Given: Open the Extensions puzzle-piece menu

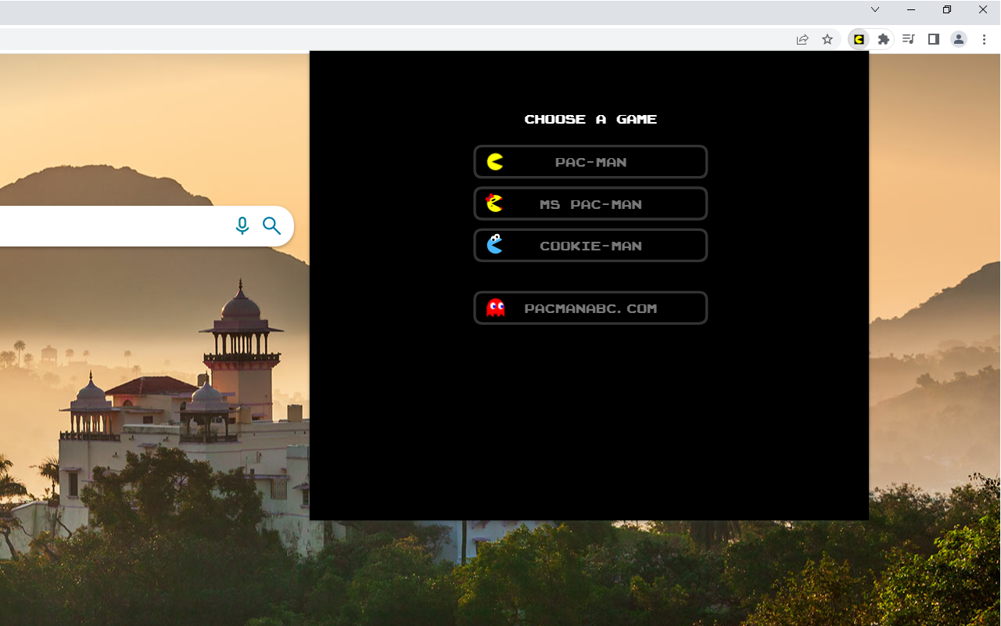Looking at the screenshot, I should point(884,39).
